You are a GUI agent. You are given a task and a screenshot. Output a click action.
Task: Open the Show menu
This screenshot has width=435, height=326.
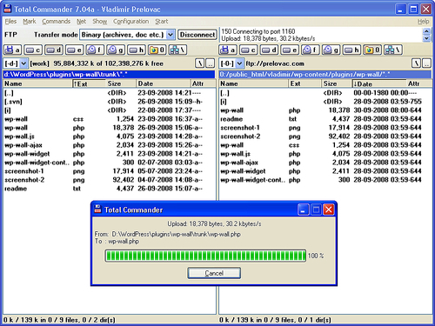[x=100, y=22]
